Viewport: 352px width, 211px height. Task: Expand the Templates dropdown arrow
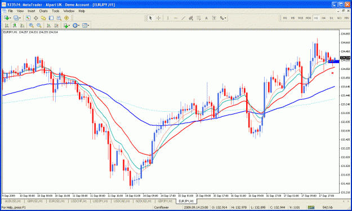(x=88, y=25)
